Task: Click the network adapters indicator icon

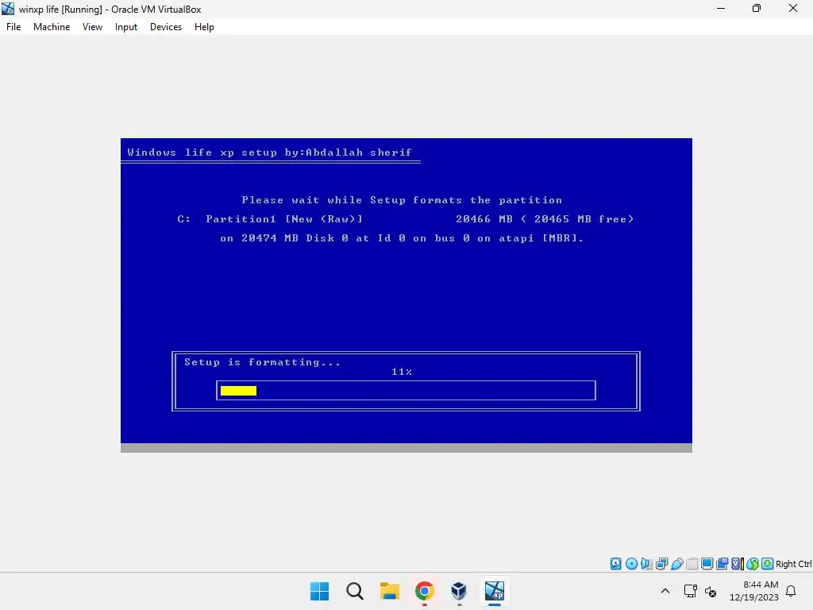Action: (x=661, y=564)
